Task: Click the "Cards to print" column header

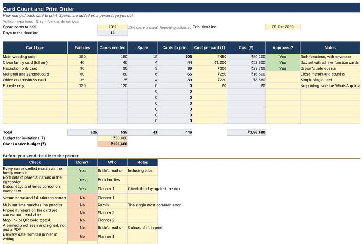Action: [175, 47]
